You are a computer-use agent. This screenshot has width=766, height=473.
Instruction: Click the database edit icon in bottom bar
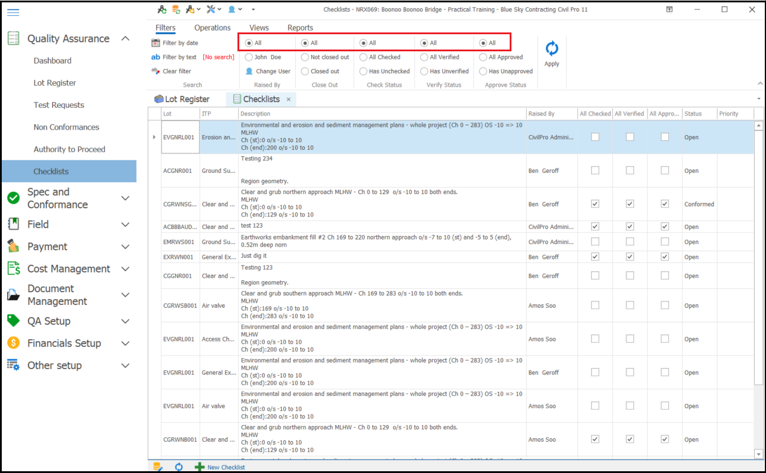click(x=157, y=467)
